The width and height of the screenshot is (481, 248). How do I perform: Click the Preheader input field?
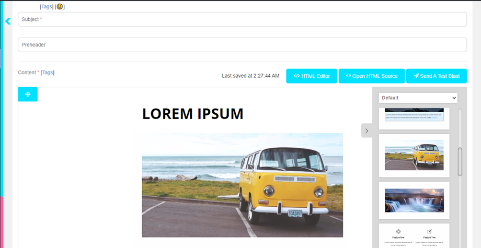pyautogui.click(x=243, y=45)
